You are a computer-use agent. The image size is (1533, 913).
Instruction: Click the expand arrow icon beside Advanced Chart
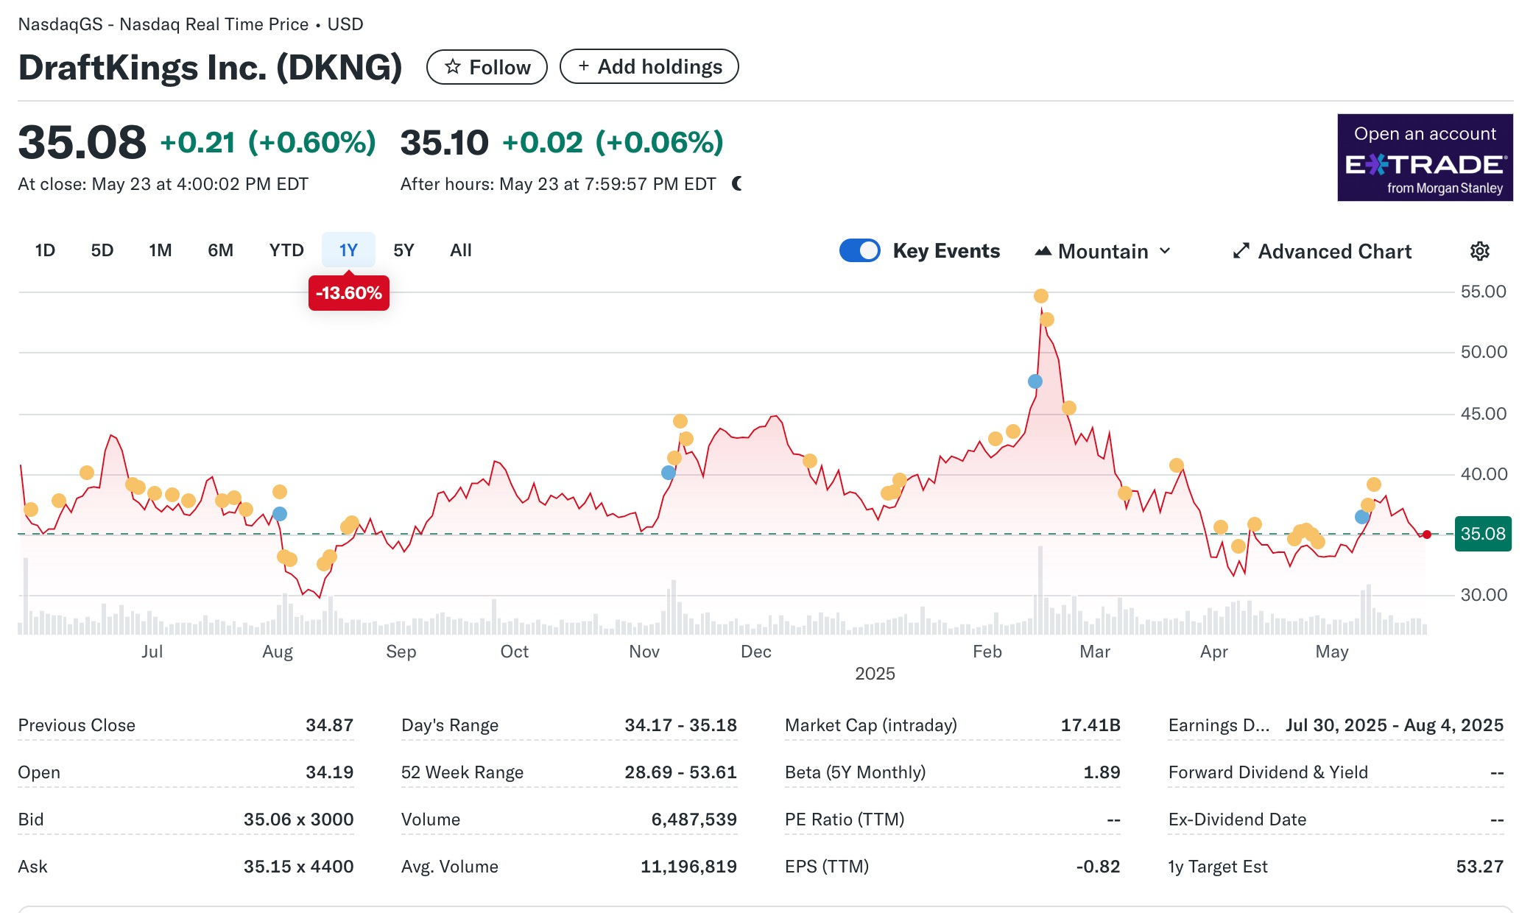point(1241,251)
